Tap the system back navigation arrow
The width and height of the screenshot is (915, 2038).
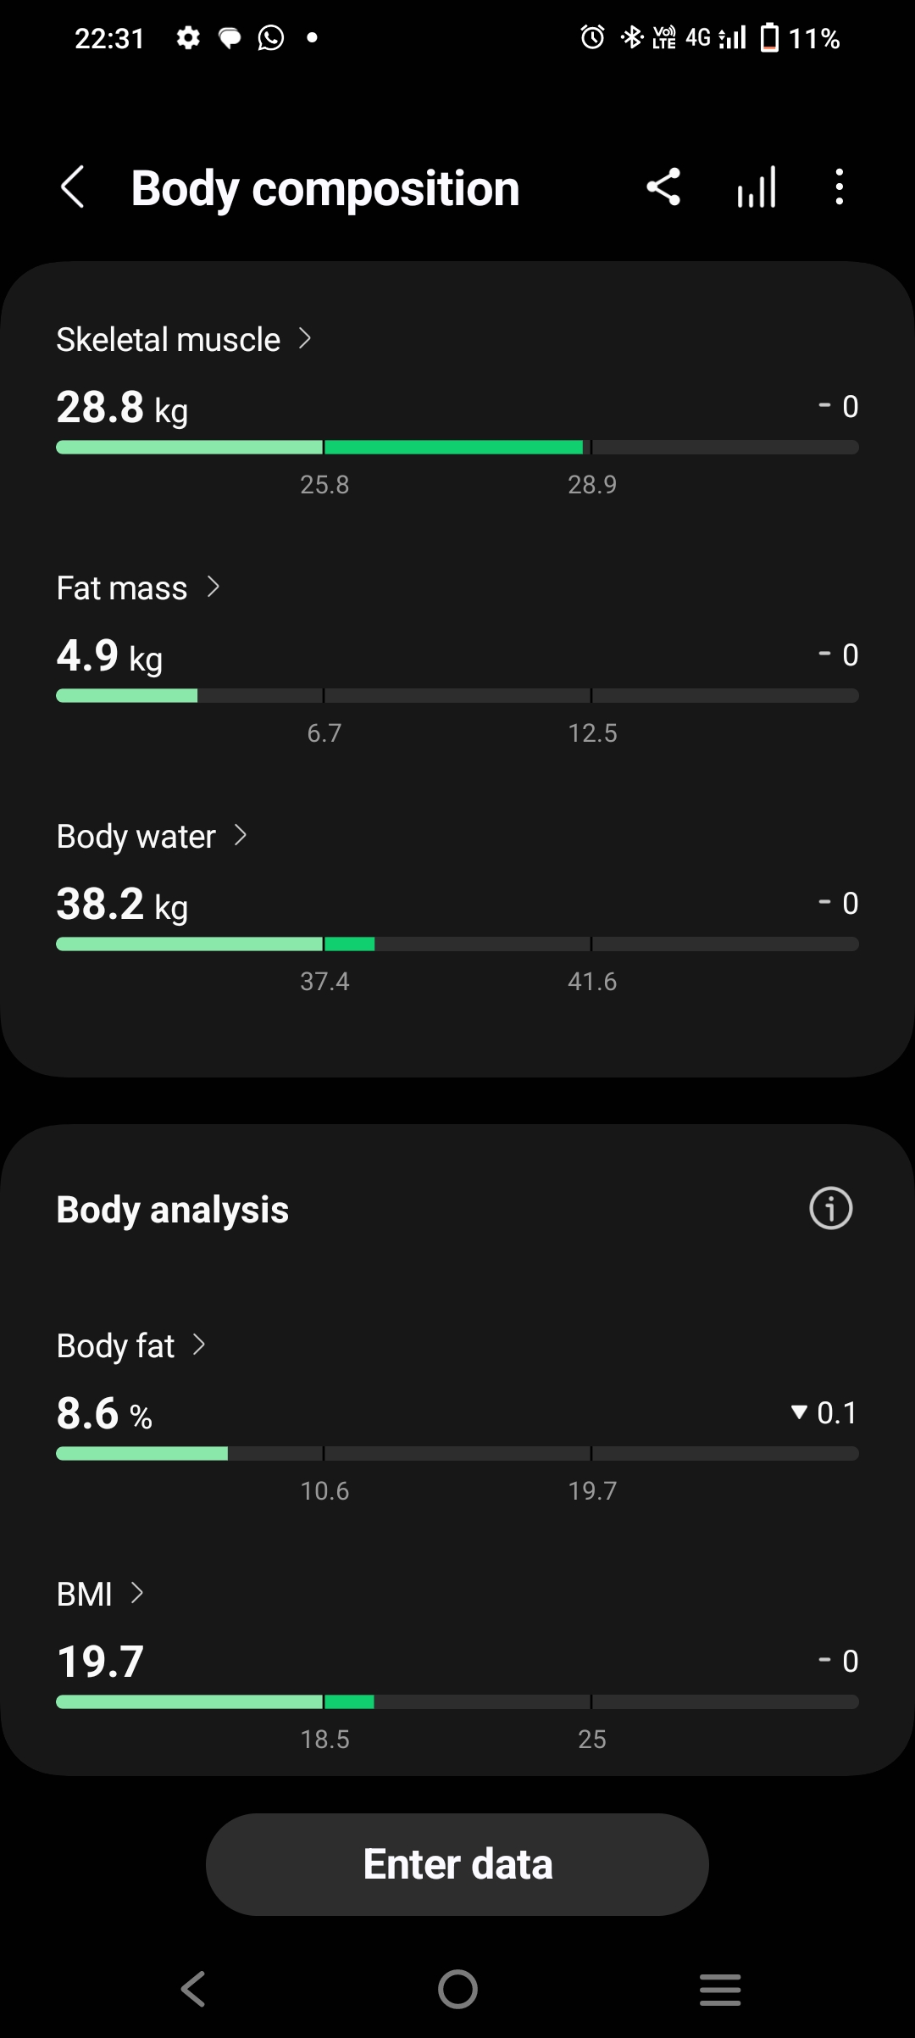194,1989
